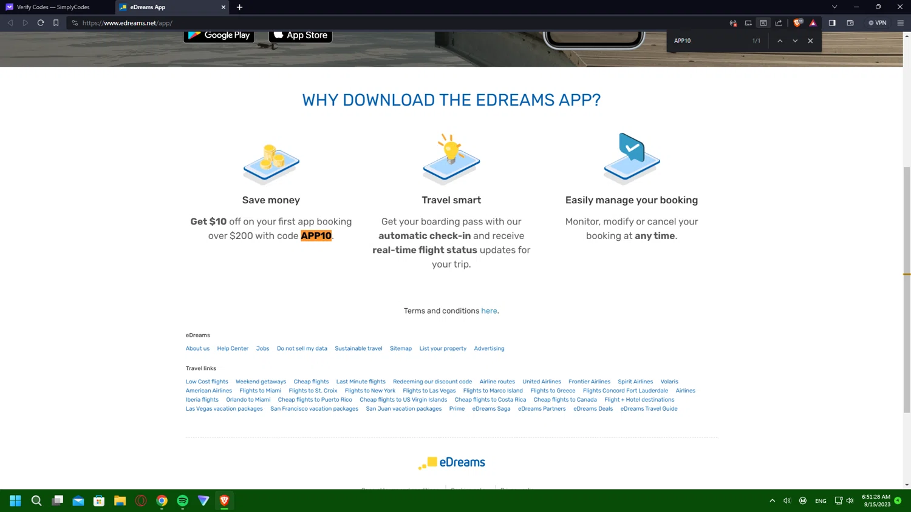Click the address bar URL
This screenshot has width=911, height=512.
(x=128, y=23)
